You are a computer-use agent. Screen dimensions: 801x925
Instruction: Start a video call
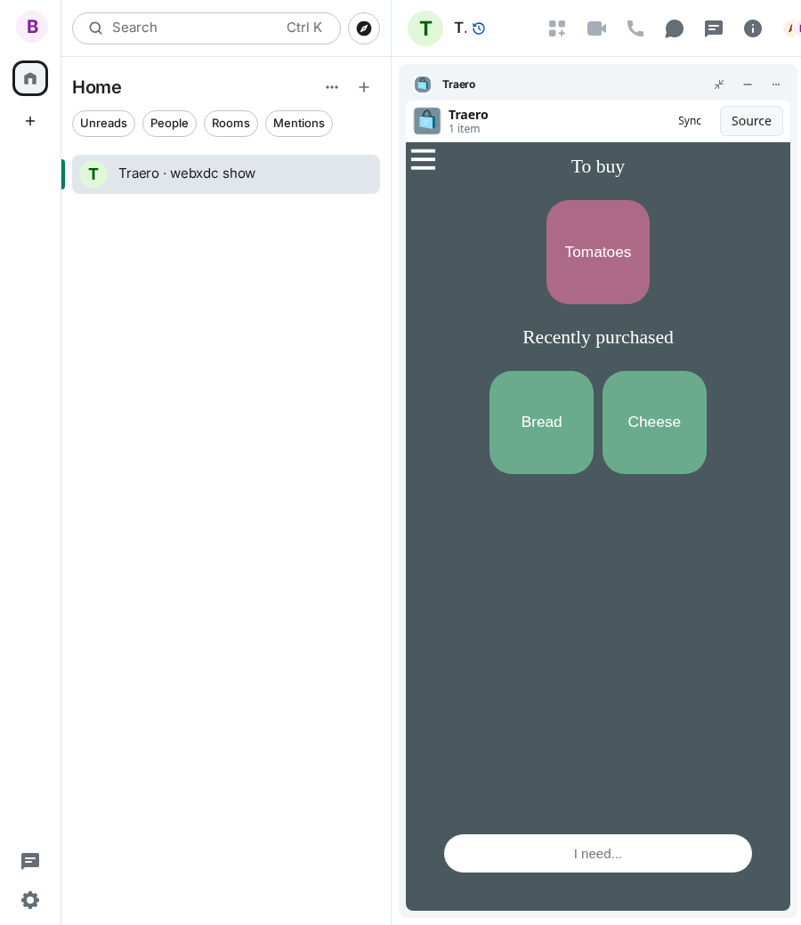pyautogui.click(x=596, y=28)
